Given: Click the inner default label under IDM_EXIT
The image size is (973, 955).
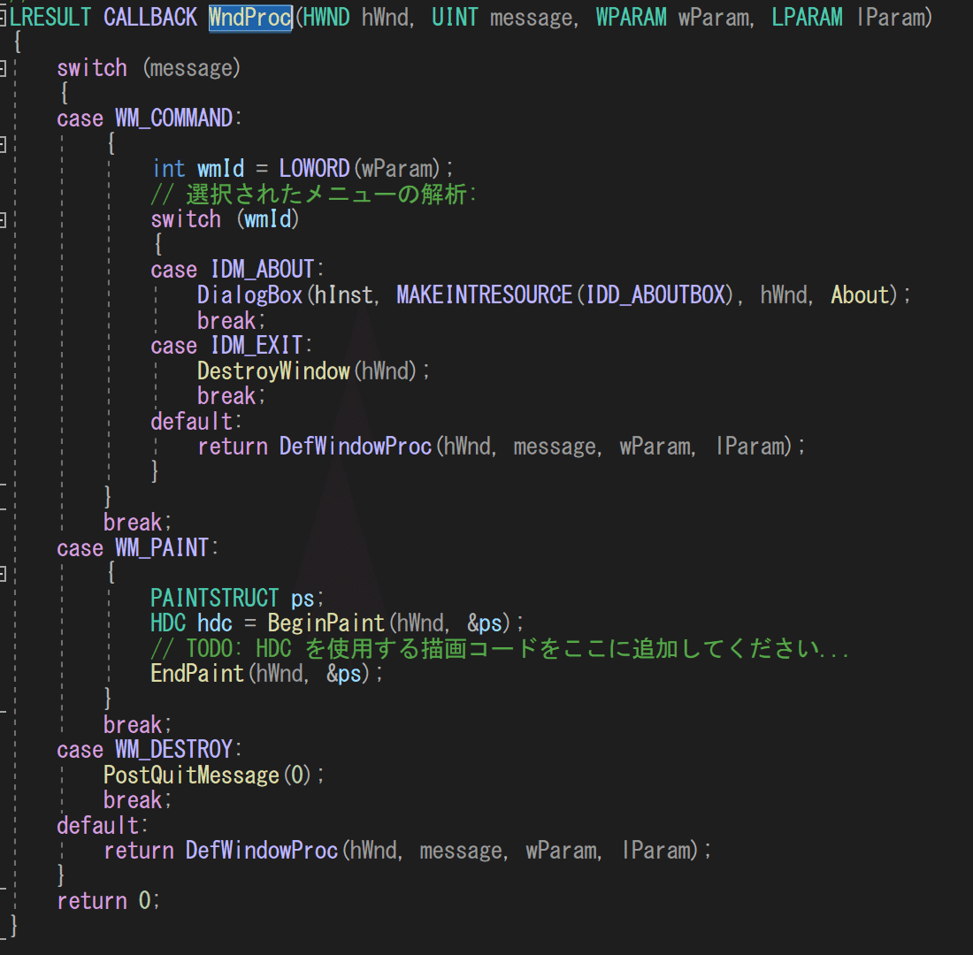Looking at the screenshot, I should (x=192, y=422).
